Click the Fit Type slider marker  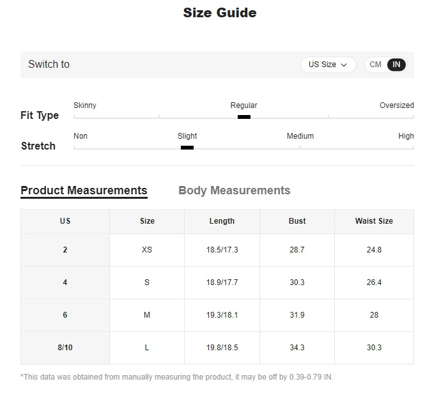243,117
